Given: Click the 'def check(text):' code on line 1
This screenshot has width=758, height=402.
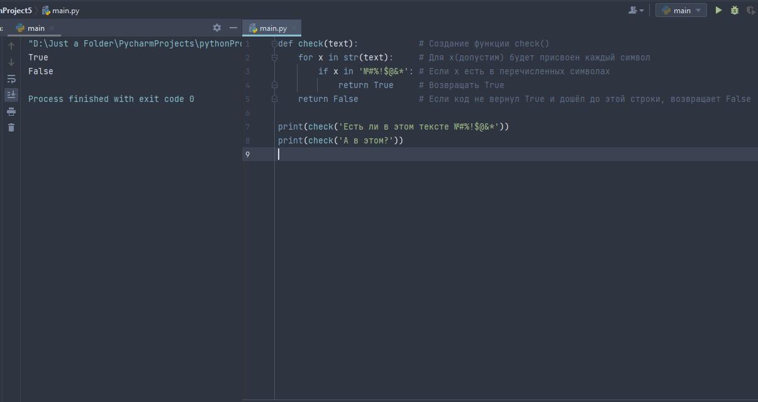Looking at the screenshot, I should click(318, 43).
